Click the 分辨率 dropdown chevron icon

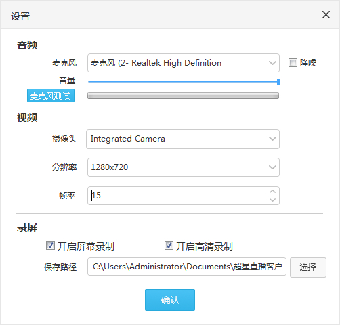[x=272, y=167]
